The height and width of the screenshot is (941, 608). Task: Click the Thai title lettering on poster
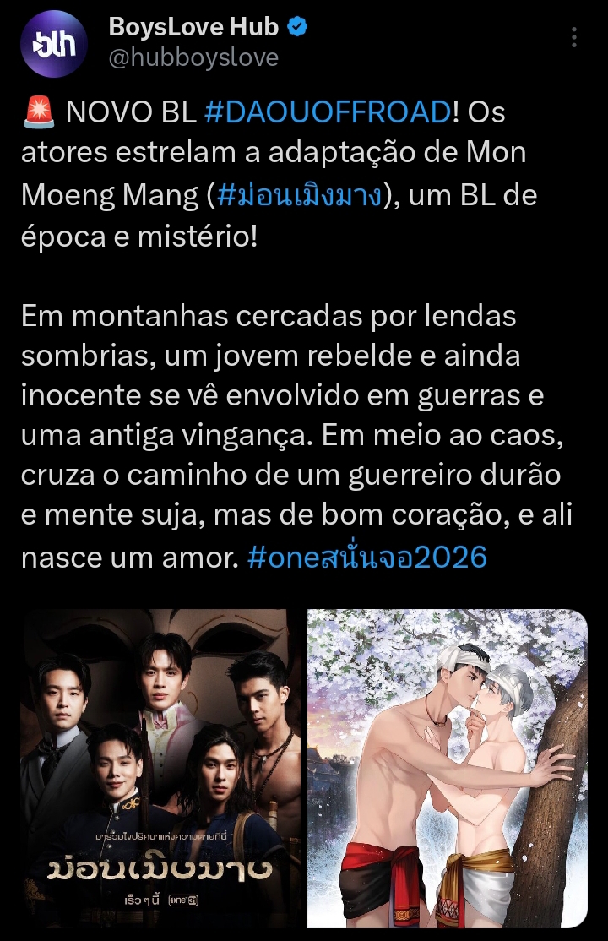click(x=160, y=868)
